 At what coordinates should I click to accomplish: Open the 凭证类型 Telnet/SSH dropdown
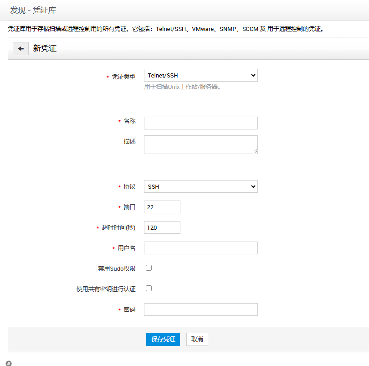tap(200, 75)
